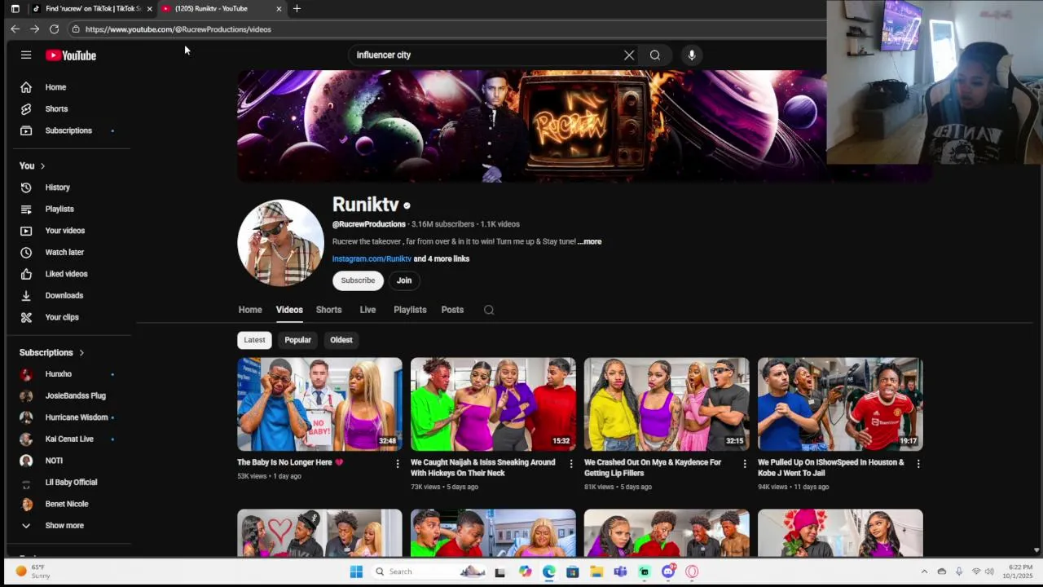Click the search magnifier button
This screenshot has height=587, width=1043.
click(x=655, y=55)
